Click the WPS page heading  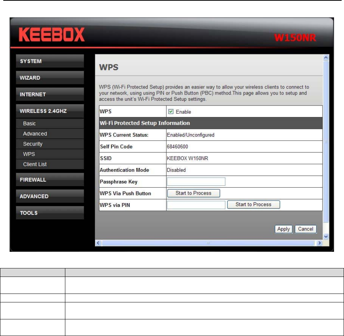(x=109, y=67)
